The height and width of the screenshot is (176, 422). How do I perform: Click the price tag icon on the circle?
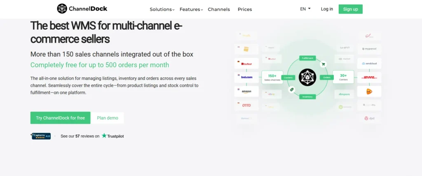coord(291,90)
